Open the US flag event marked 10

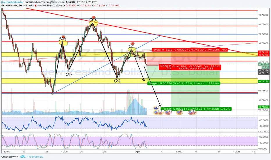pyautogui.click(x=192, y=112)
